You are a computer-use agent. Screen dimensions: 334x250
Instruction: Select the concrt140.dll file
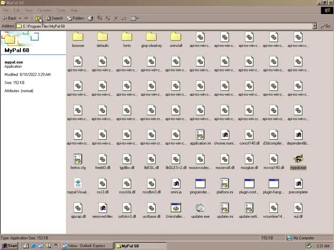click(x=249, y=137)
